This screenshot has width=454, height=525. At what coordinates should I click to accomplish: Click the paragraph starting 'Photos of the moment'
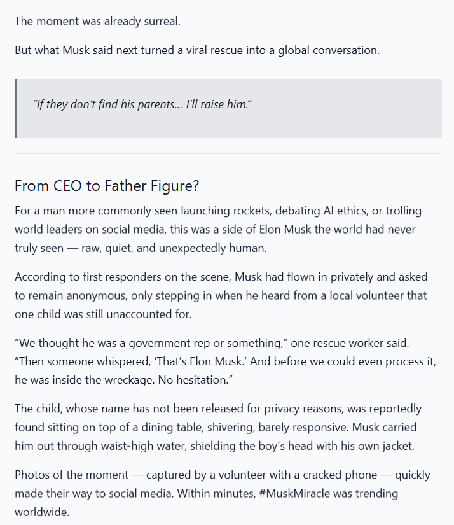223,494
